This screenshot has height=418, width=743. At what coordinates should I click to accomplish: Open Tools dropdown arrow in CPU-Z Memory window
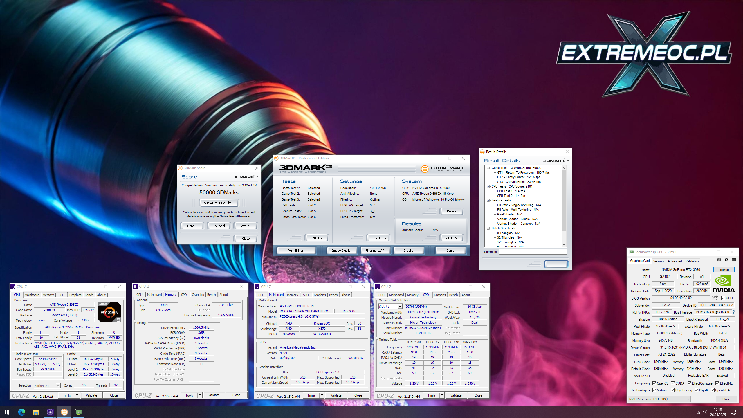point(200,395)
